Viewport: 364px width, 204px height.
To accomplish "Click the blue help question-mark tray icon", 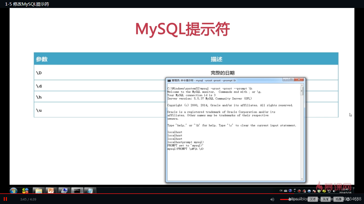I will point(290,191).
